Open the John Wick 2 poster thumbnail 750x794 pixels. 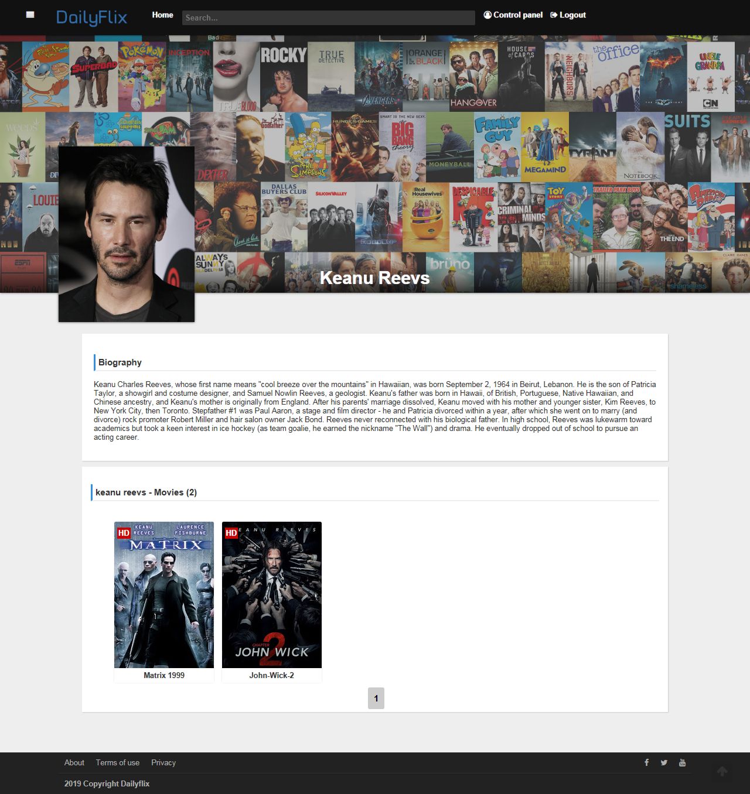pos(272,595)
